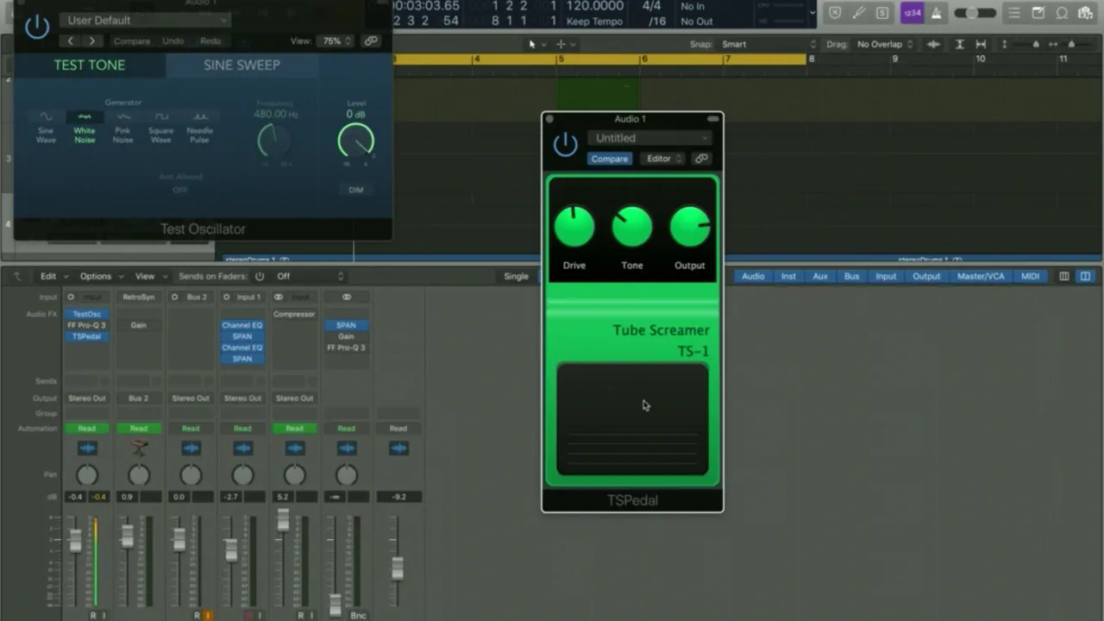The height and width of the screenshot is (621, 1104).
Task: Click the tuner icon in control bar
Action: (x=858, y=13)
